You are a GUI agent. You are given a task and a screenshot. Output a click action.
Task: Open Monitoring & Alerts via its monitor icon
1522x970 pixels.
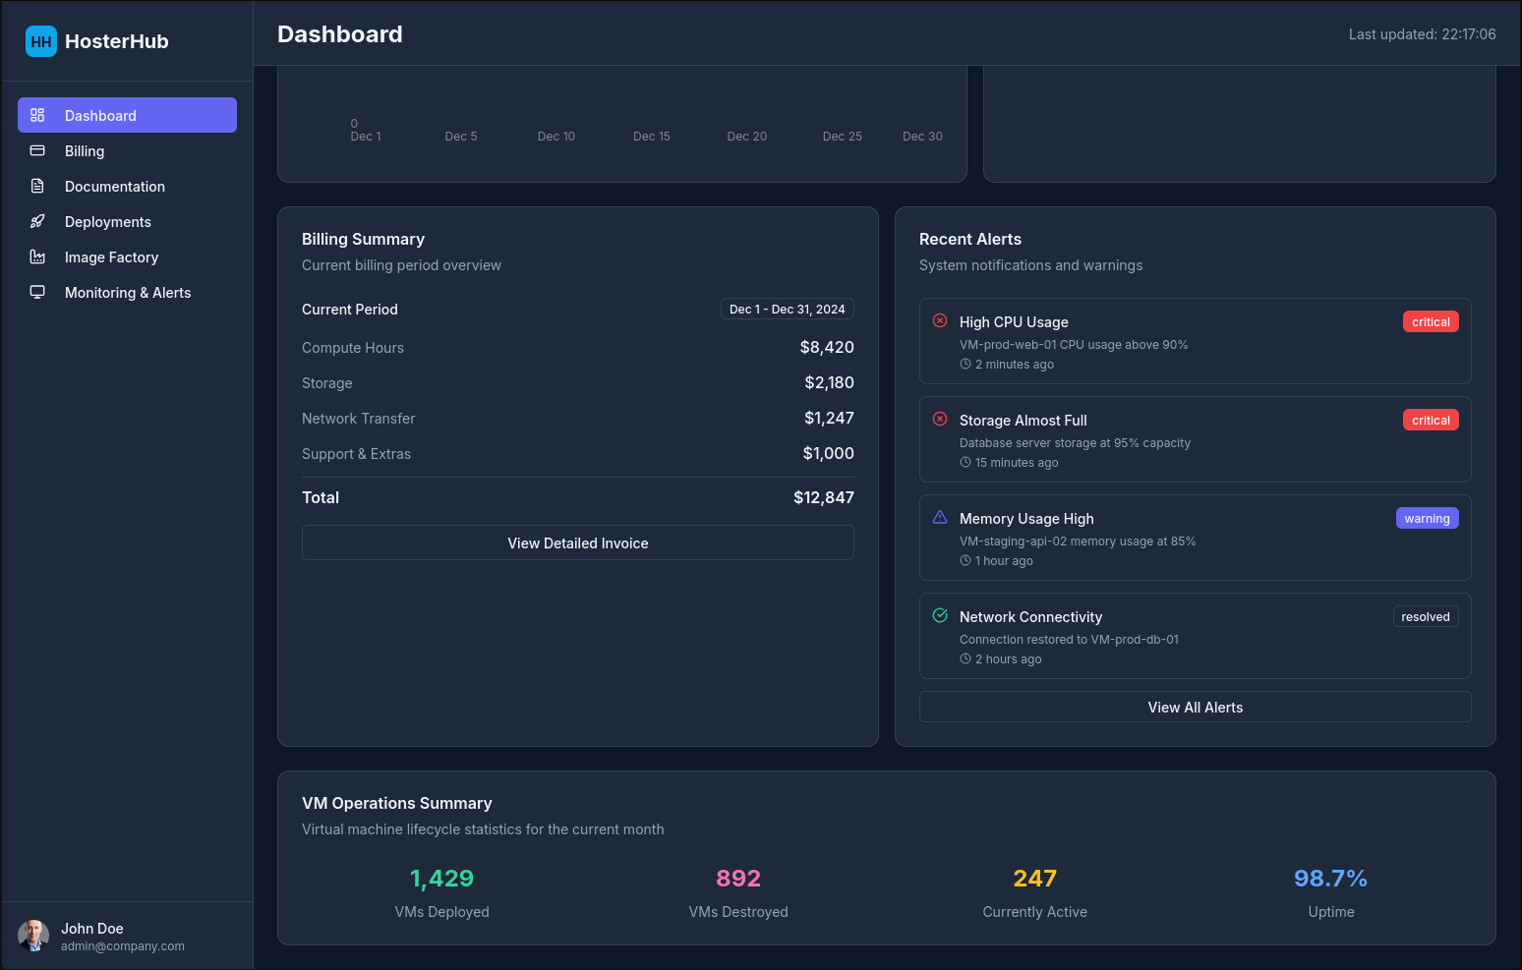[37, 292]
